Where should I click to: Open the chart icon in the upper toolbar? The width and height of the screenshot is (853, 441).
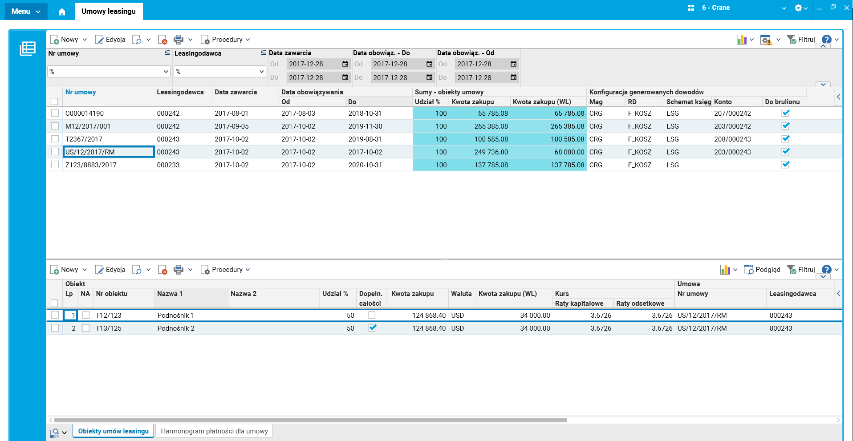click(741, 40)
